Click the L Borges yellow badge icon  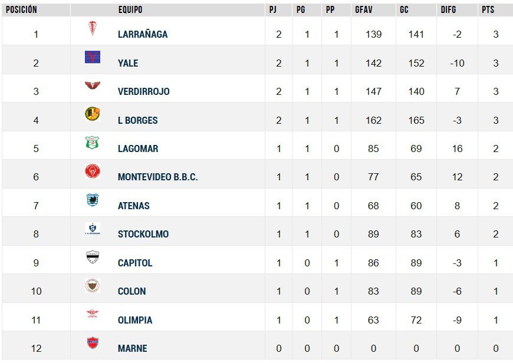(x=93, y=114)
